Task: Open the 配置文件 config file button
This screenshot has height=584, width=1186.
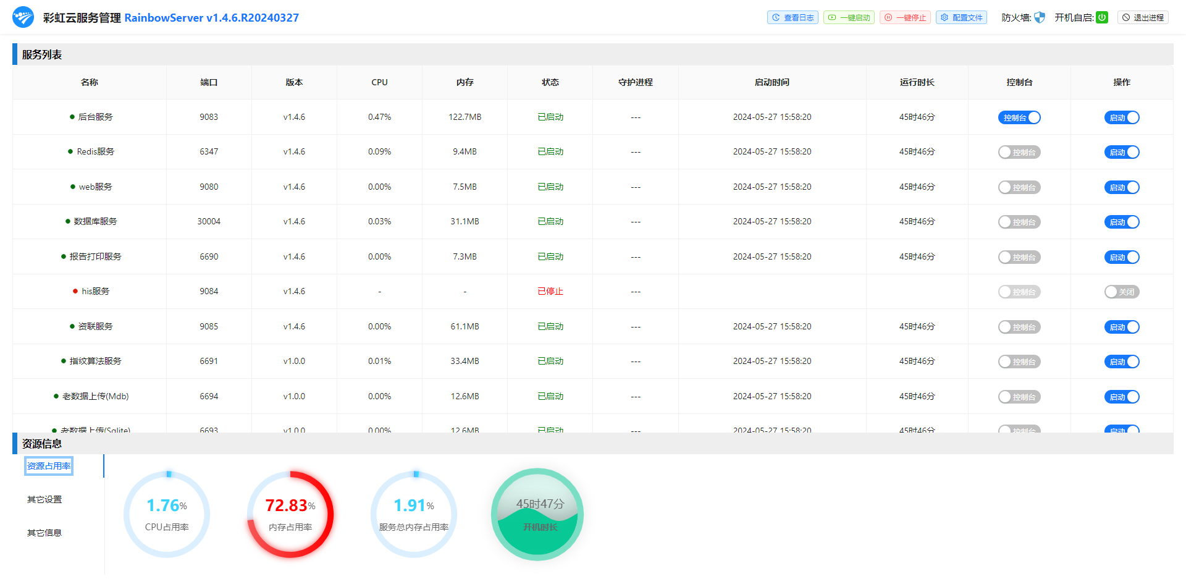Action: 961,17
